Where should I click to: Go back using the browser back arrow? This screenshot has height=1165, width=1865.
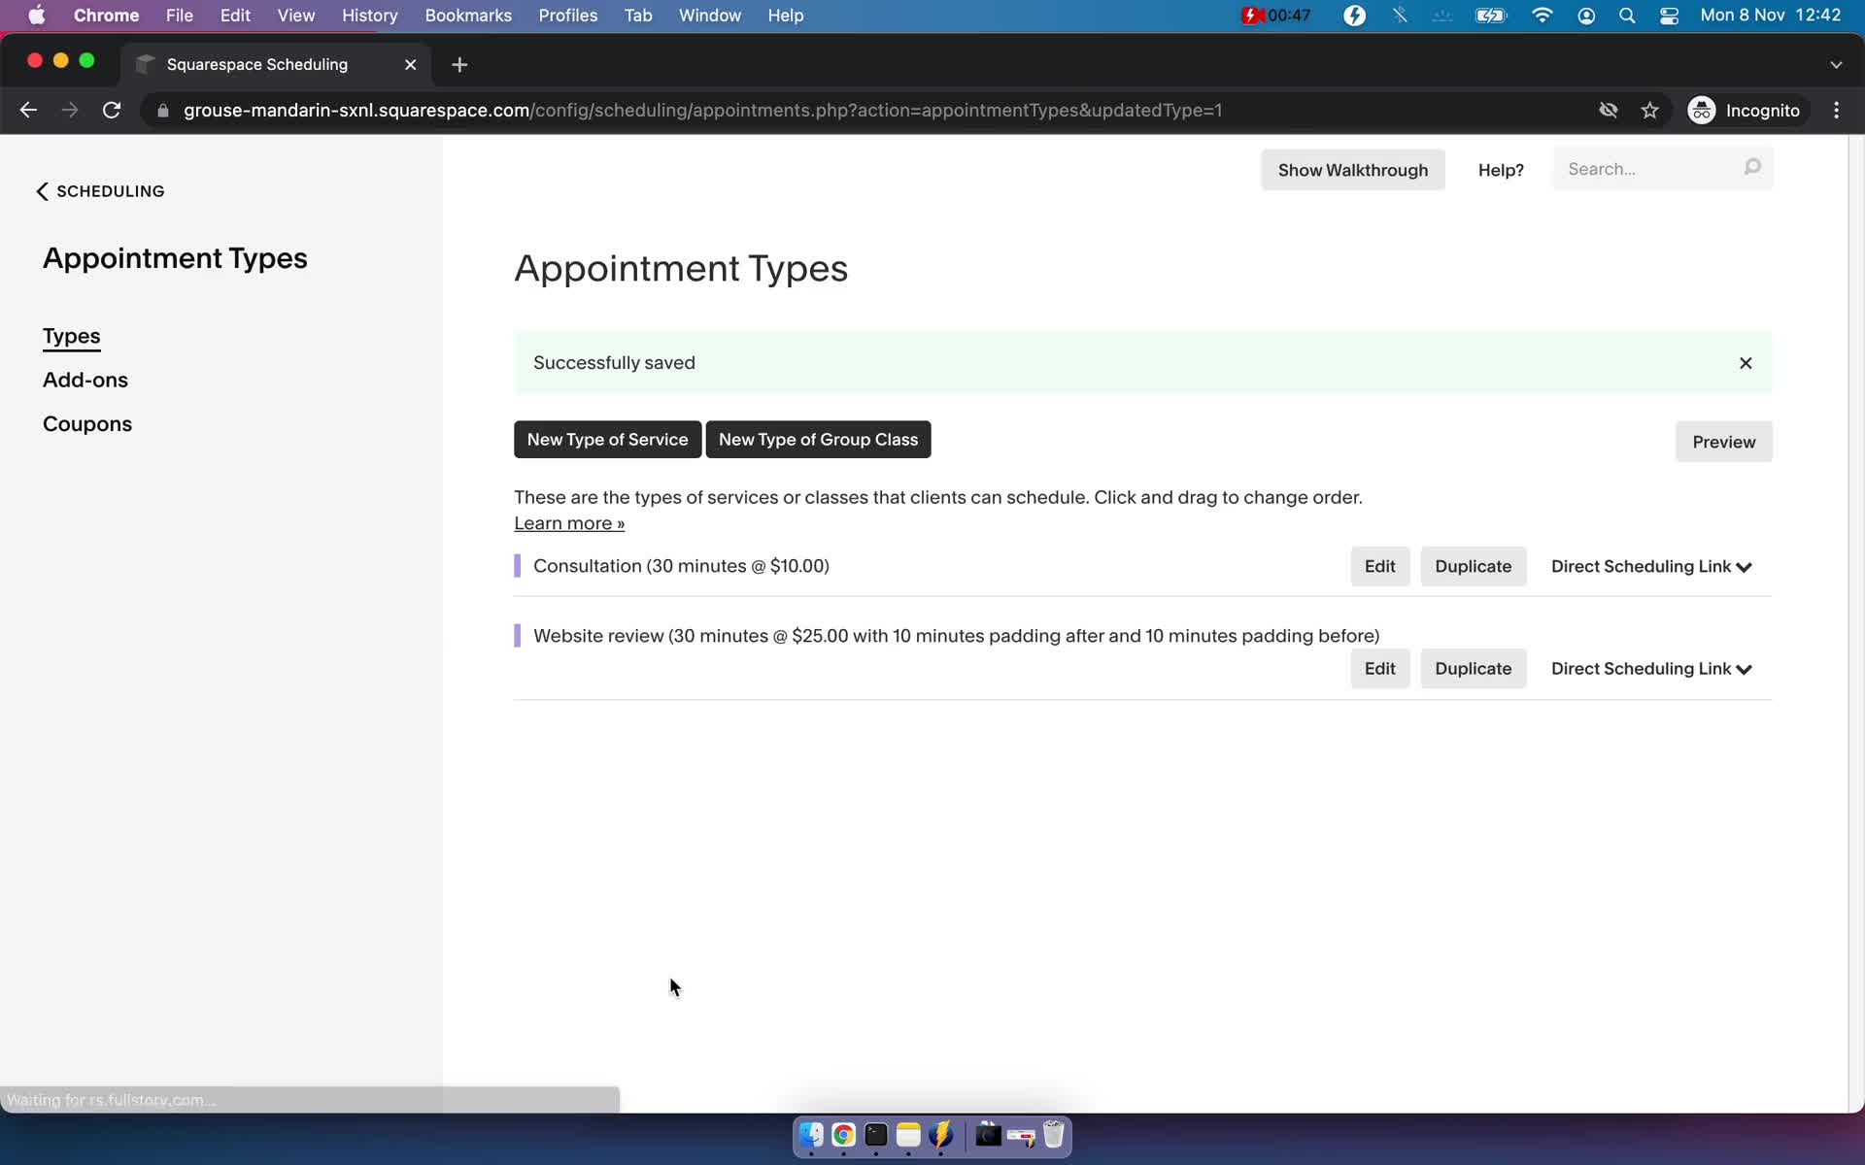(x=28, y=111)
